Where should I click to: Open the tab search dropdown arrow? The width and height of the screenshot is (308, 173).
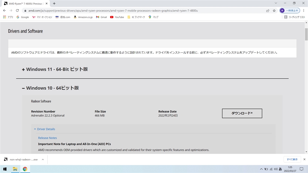click(276, 3)
